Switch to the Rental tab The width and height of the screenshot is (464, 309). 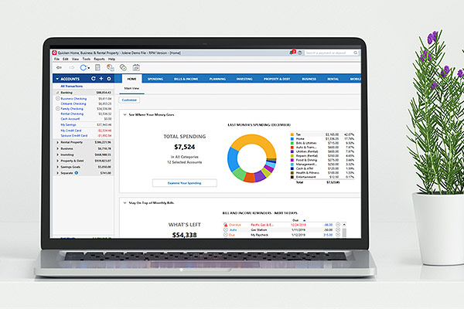(x=333, y=79)
